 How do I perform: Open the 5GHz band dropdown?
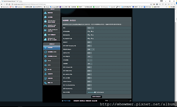(91, 28)
